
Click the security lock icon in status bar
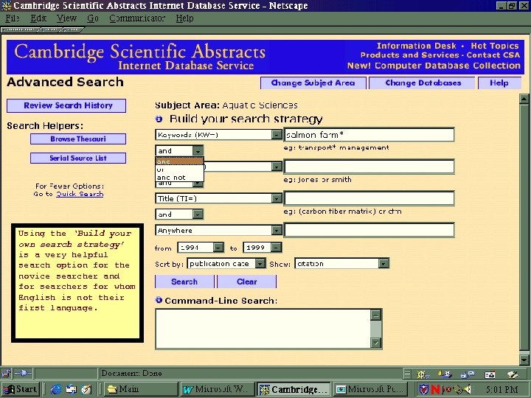(6, 373)
